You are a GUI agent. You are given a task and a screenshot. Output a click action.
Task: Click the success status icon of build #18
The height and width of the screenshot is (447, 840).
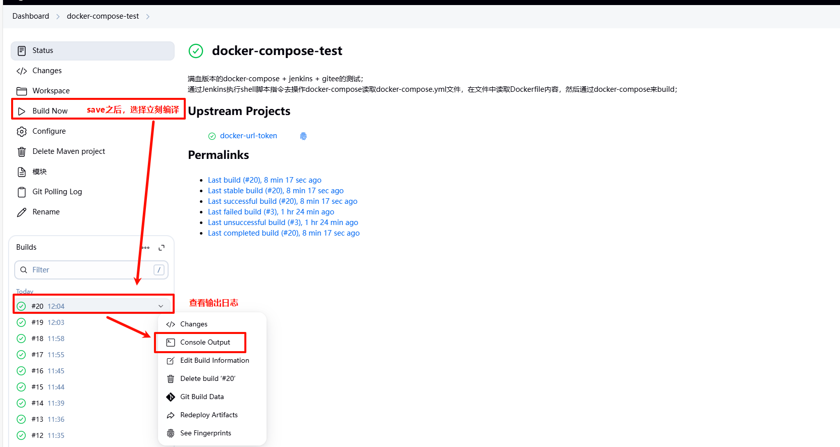[x=21, y=339]
